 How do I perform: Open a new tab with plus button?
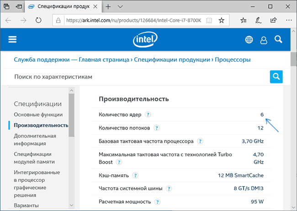point(108,7)
